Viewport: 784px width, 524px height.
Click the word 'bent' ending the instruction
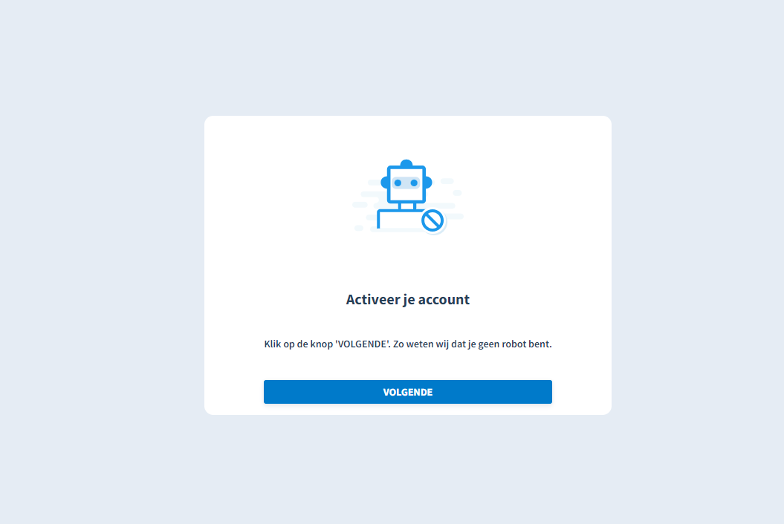540,344
